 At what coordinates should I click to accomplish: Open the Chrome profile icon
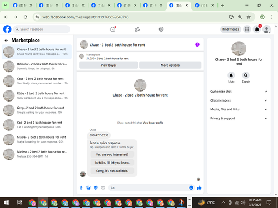[x=262, y=17]
